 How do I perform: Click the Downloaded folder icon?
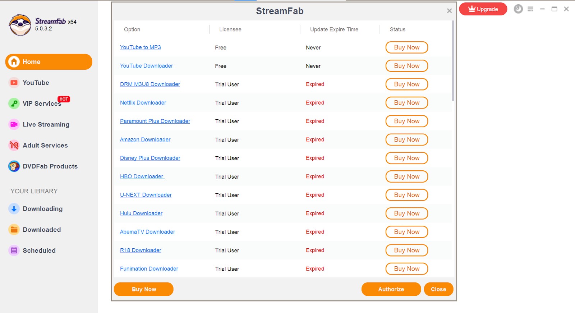tap(14, 230)
